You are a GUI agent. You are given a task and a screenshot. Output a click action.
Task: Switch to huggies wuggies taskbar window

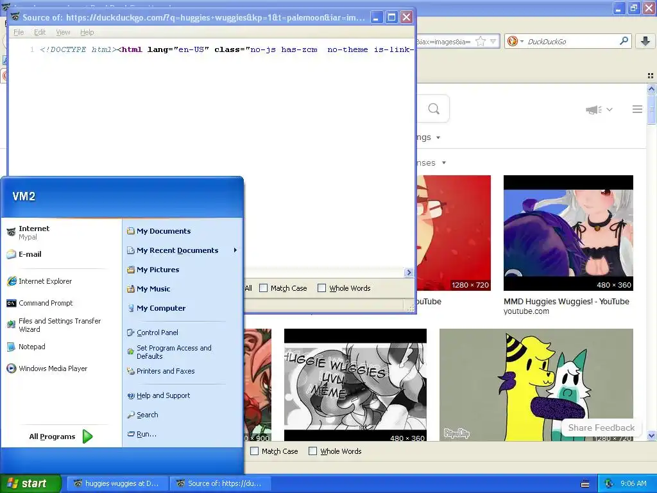pyautogui.click(x=117, y=483)
